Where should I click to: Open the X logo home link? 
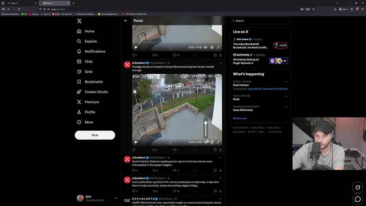79,21
